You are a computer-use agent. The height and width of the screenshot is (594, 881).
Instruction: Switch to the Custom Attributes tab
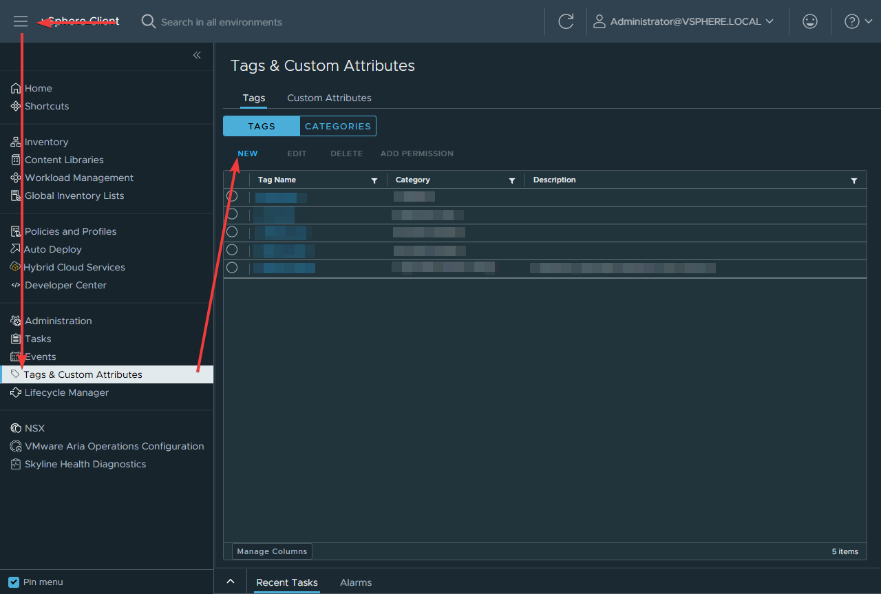pos(329,98)
